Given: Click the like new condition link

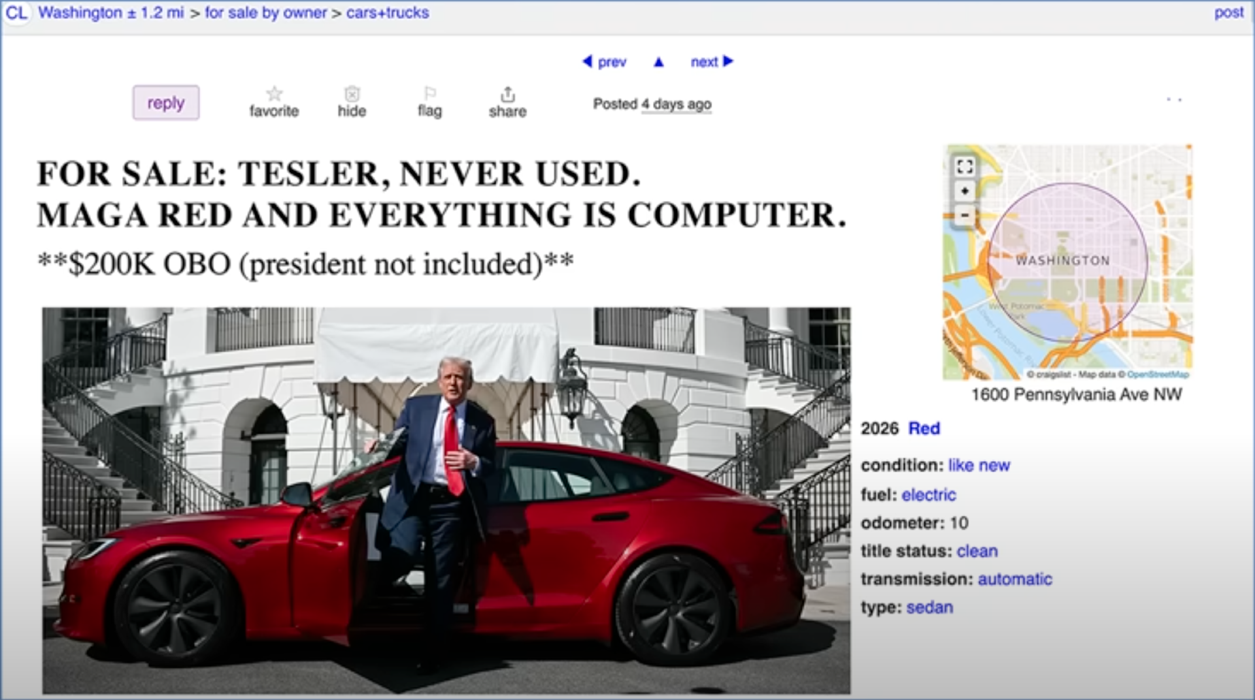Looking at the screenshot, I should click(x=979, y=465).
